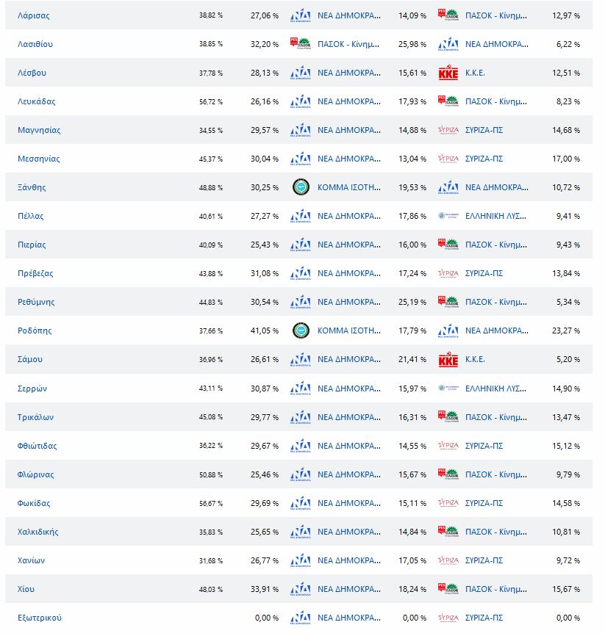Click the ΣΥΡΙΖΑ logo in the Εξωτερικού row
605x636 pixels.
tap(448, 618)
